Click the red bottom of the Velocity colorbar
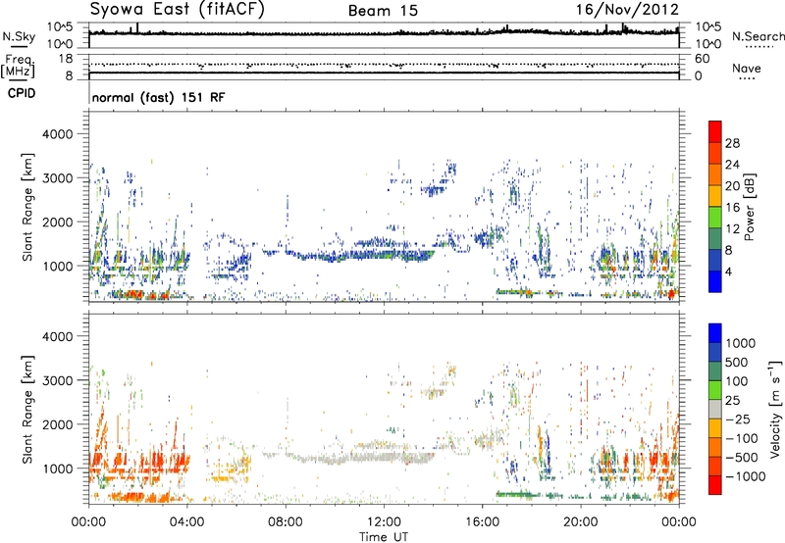The image size is (785, 543). click(x=715, y=485)
